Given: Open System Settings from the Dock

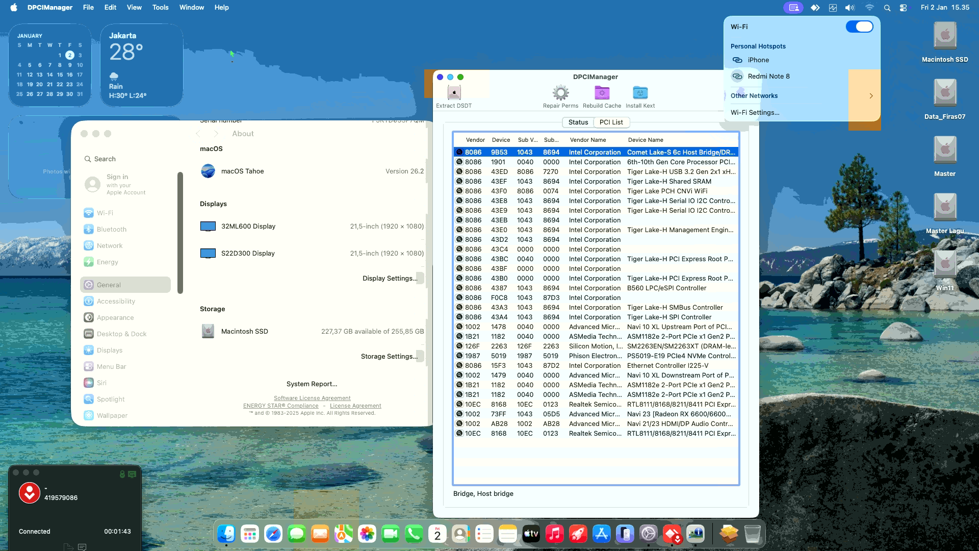Looking at the screenshot, I should [x=649, y=534].
